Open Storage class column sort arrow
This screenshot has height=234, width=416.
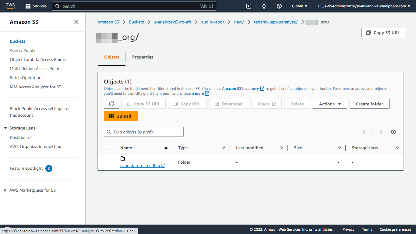[x=397, y=148]
